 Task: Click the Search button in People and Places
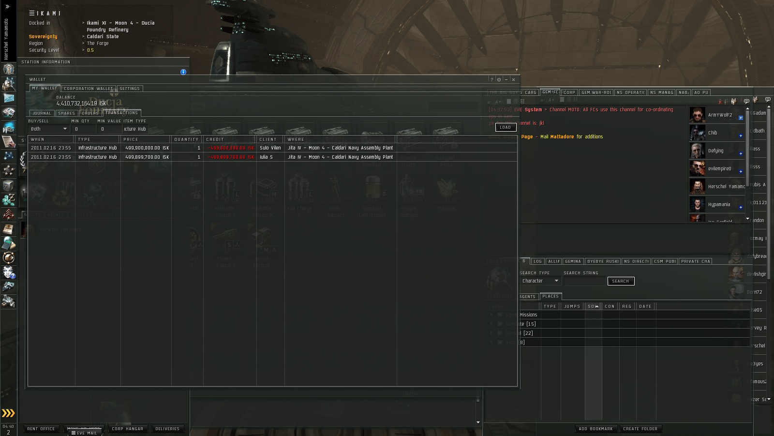[x=621, y=281]
